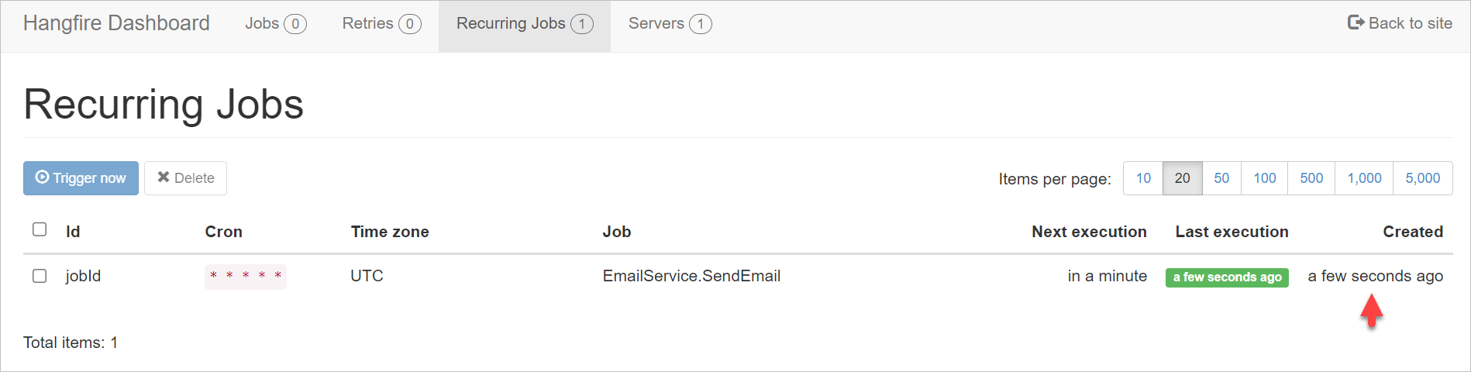Toggle the select-all checkbox in header
1471x372 pixels.
pos(40,229)
